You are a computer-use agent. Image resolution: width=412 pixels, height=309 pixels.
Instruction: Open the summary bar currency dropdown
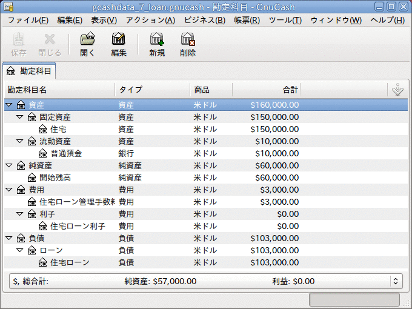tap(396, 281)
